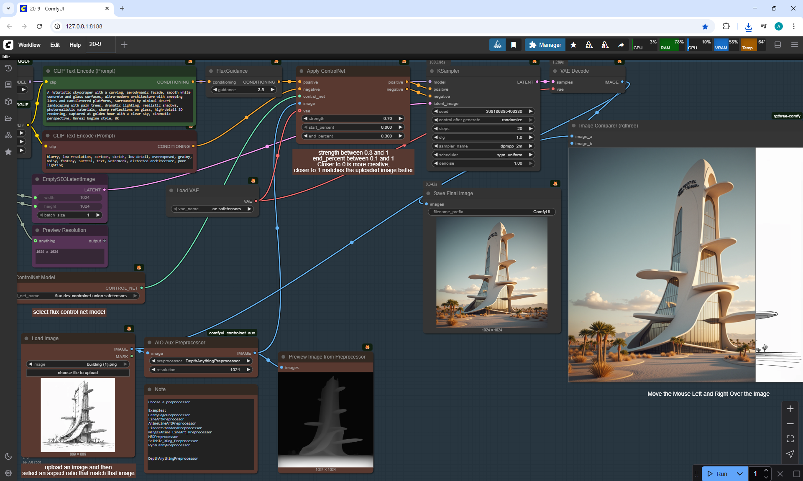Open the Edit menu

click(55, 45)
